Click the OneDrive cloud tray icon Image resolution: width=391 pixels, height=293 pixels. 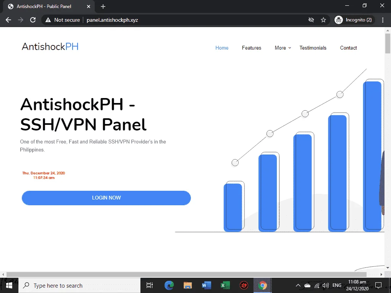307,285
